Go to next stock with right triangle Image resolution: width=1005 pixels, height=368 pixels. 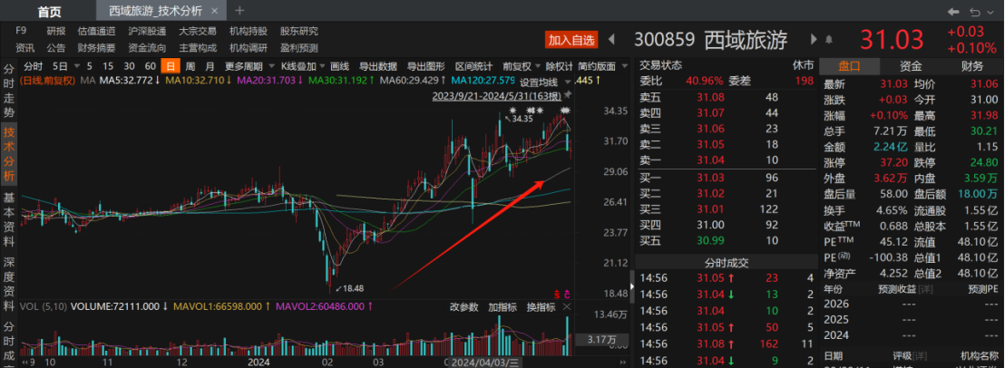(814, 40)
